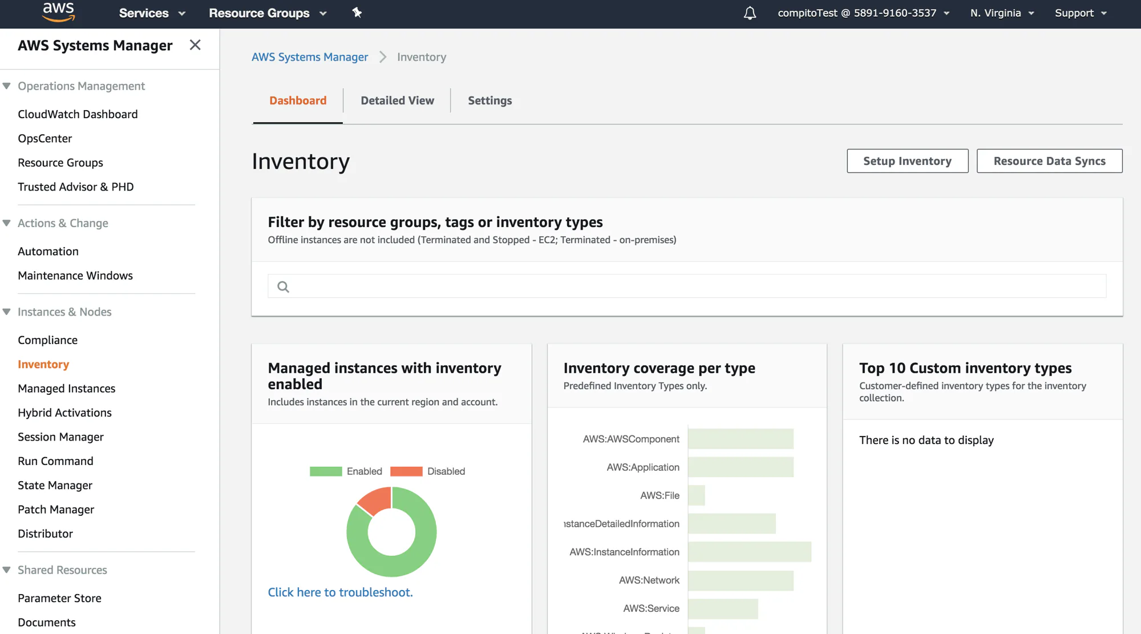Open the notifications bell
This screenshot has height=634, width=1141.
750,13
